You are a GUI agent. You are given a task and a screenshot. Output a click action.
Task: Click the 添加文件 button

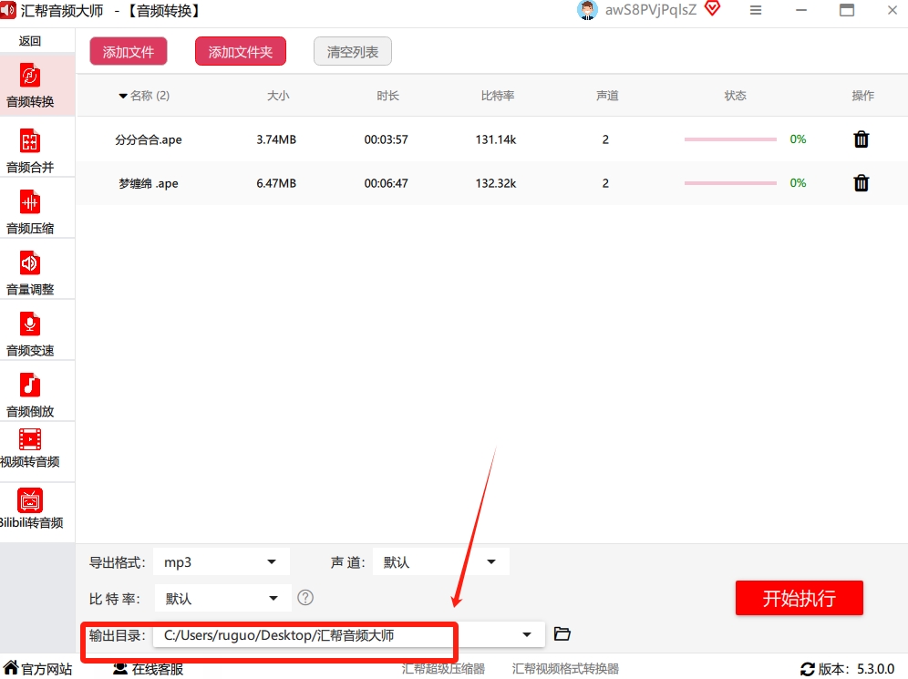(x=129, y=52)
